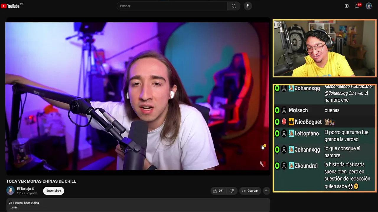
Task: Select username Zkoundrel in chat
Action: point(306,166)
